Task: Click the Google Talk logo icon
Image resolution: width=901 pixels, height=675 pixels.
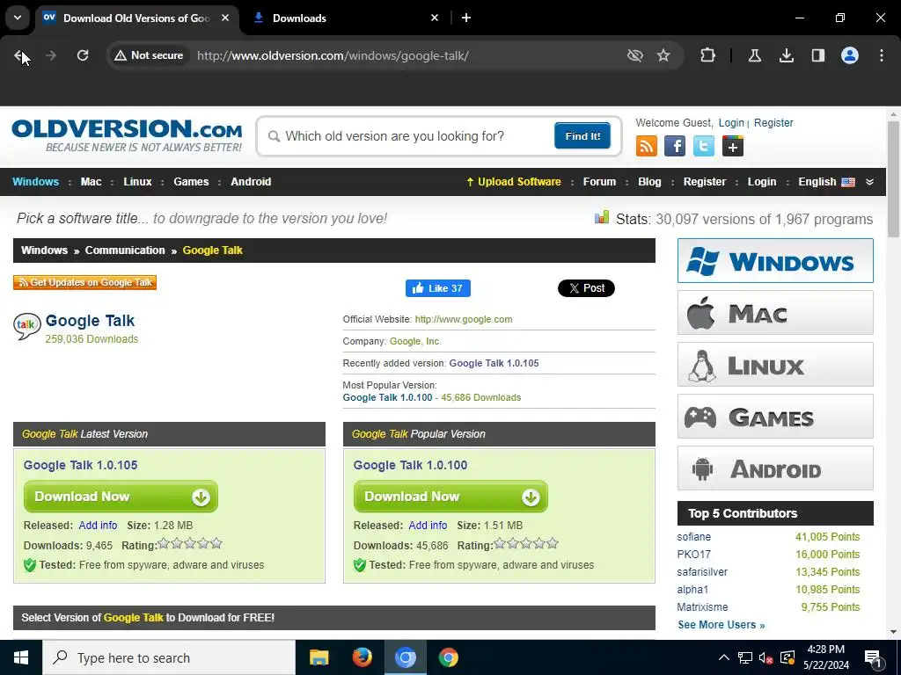Action: click(26, 326)
